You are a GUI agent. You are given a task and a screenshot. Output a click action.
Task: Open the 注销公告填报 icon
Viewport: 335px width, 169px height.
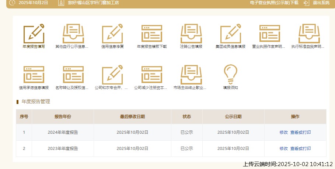[x=191, y=34]
